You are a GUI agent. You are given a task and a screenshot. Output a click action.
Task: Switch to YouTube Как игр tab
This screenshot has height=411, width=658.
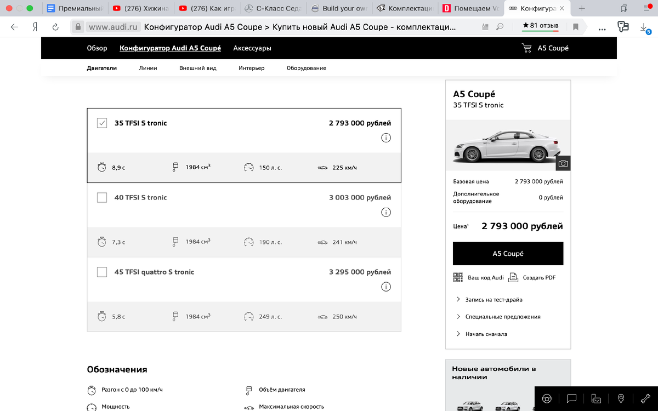click(208, 8)
